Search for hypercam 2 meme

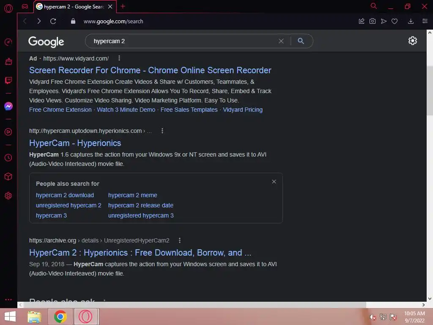[x=132, y=195]
